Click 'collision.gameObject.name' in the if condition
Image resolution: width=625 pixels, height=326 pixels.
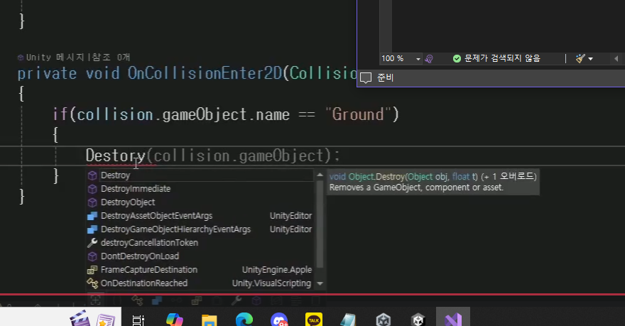183,115
